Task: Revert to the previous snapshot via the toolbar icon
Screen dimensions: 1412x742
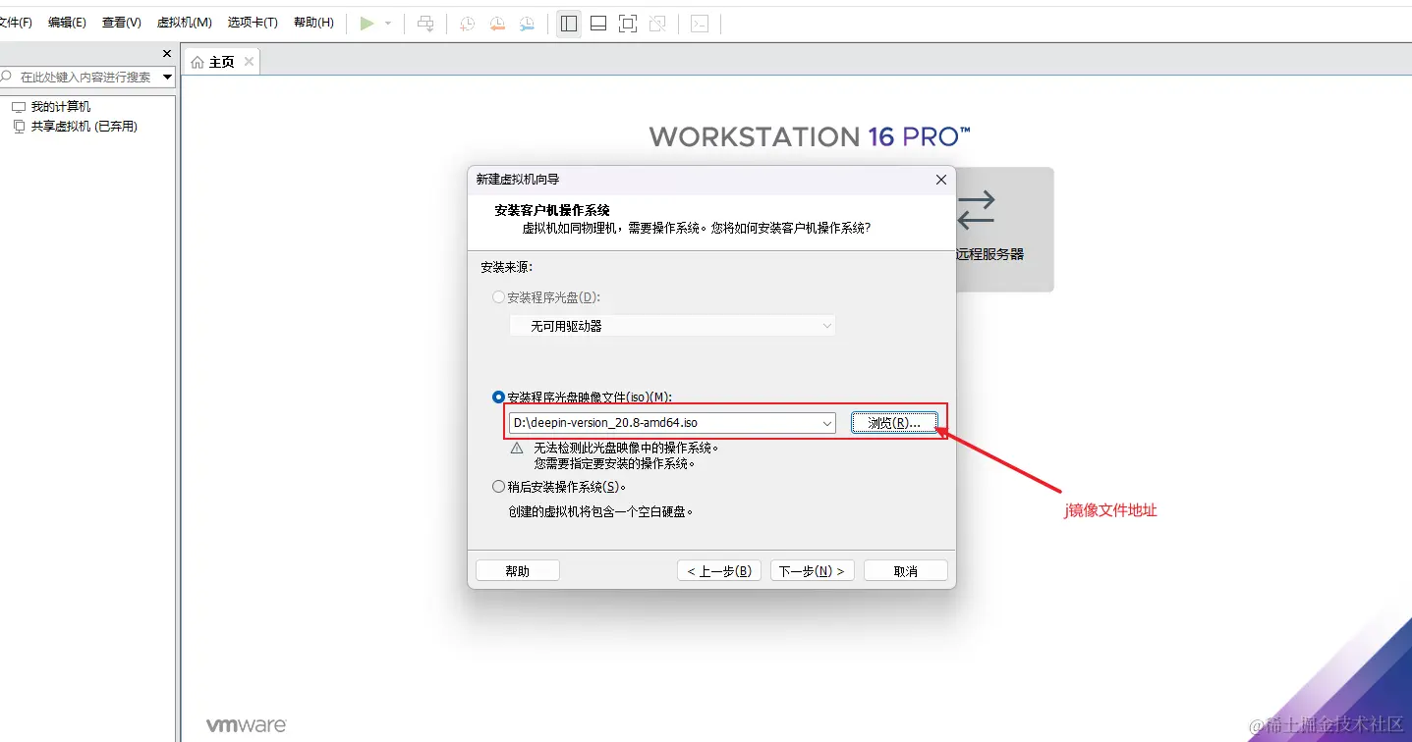Action: pyautogui.click(x=497, y=24)
